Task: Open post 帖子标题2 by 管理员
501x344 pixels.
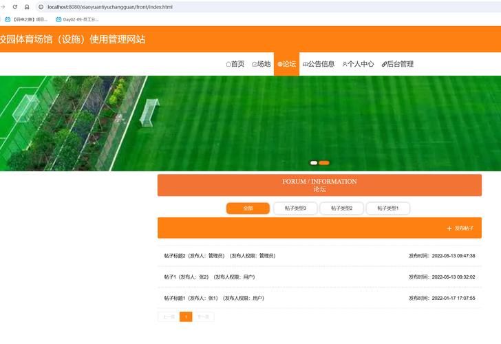Action: (x=220, y=256)
